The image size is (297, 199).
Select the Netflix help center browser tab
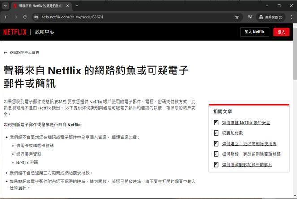pos(41,6)
